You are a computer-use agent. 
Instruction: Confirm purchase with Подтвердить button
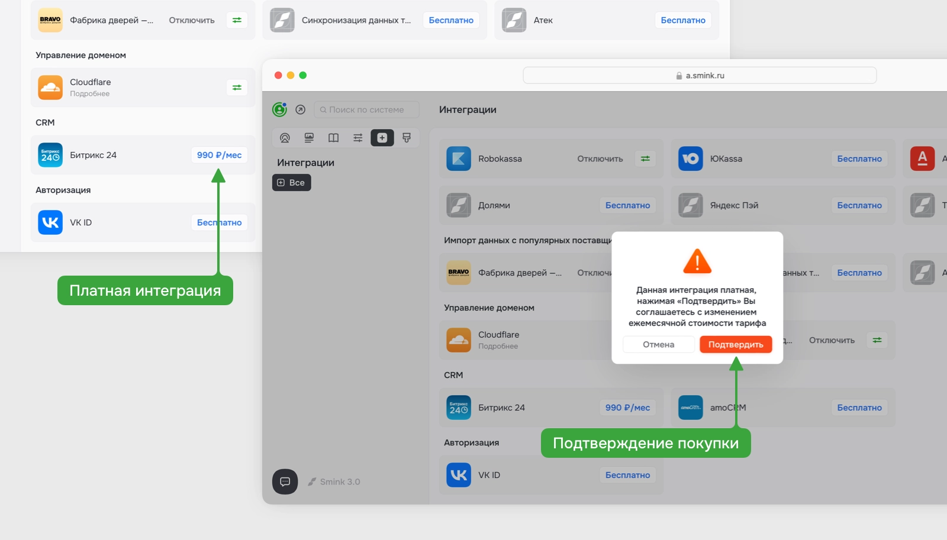[736, 344]
